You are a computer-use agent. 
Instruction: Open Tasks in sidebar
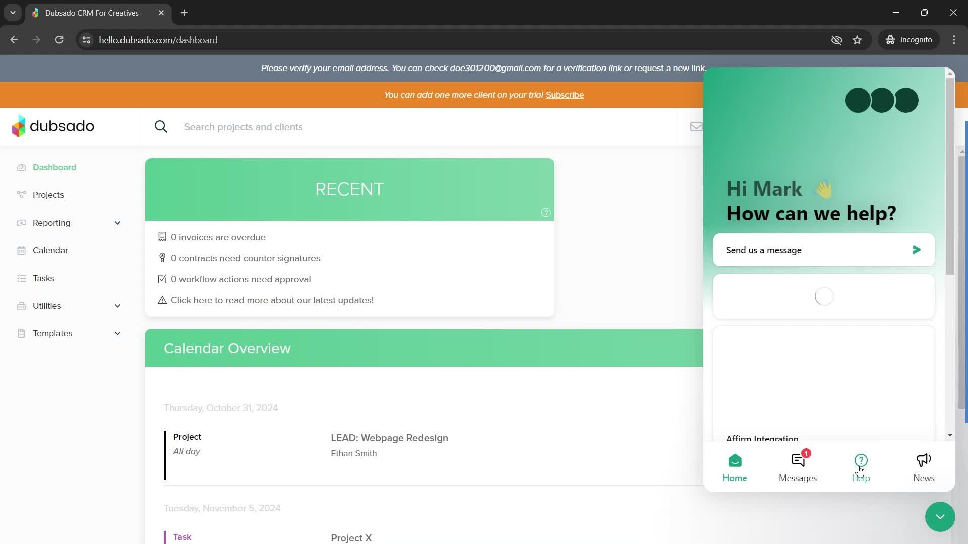click(43, 278)
